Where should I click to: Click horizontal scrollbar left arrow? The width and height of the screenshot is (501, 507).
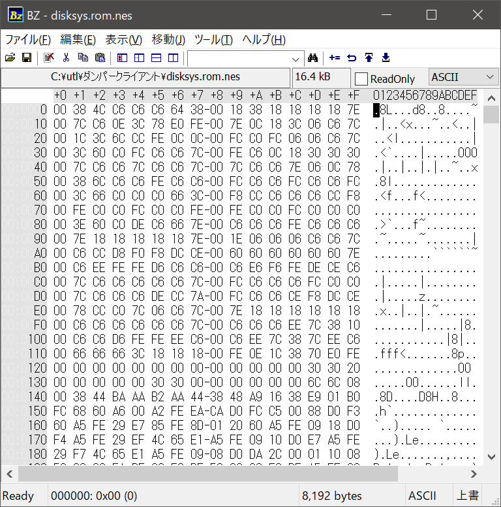[10, 474]
